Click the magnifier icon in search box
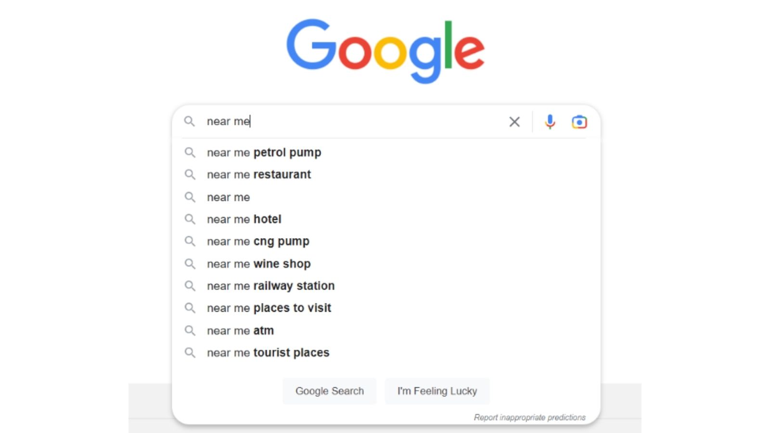The height and width of the screenshot is (433, 770). (190, 121)
